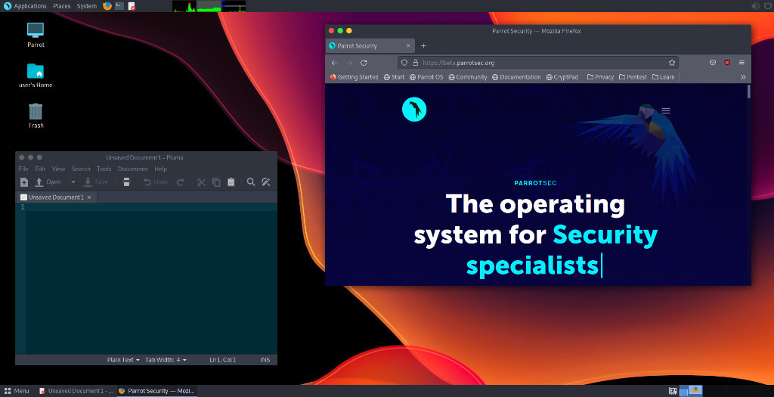Toggle the INS insert mode indicator

[265, 360]
